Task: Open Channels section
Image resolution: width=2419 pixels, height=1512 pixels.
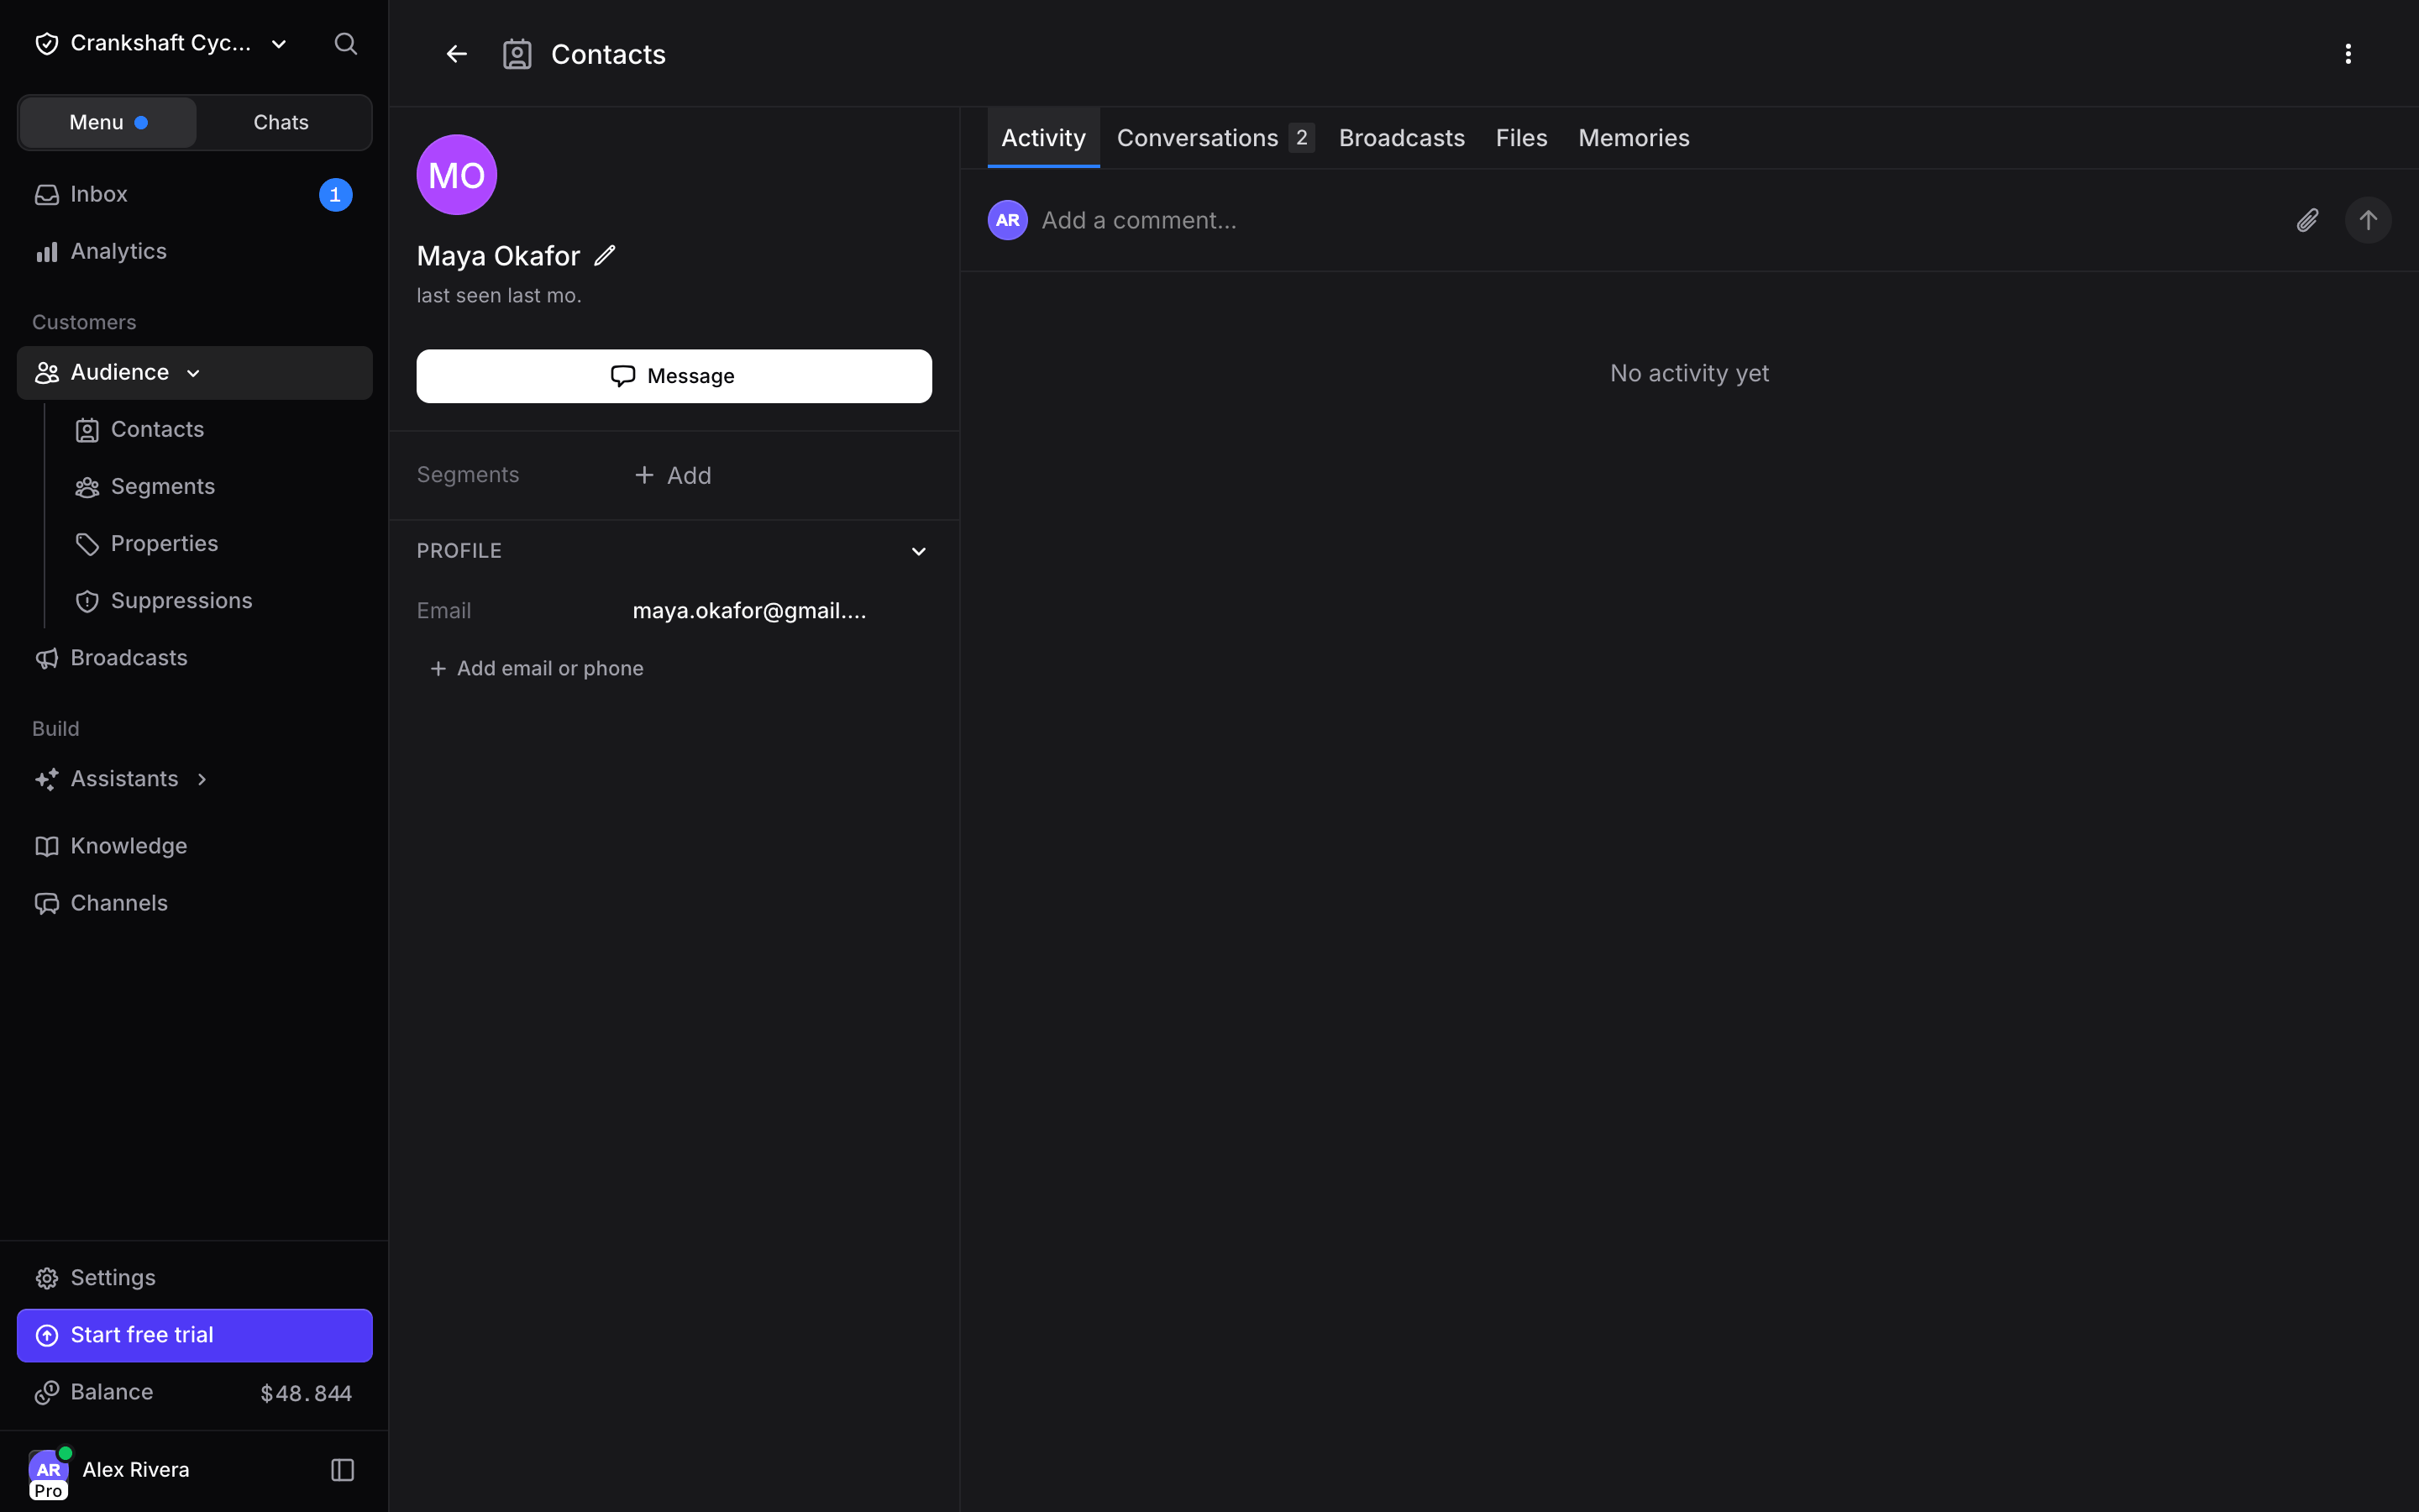Action: coord(195,903)
